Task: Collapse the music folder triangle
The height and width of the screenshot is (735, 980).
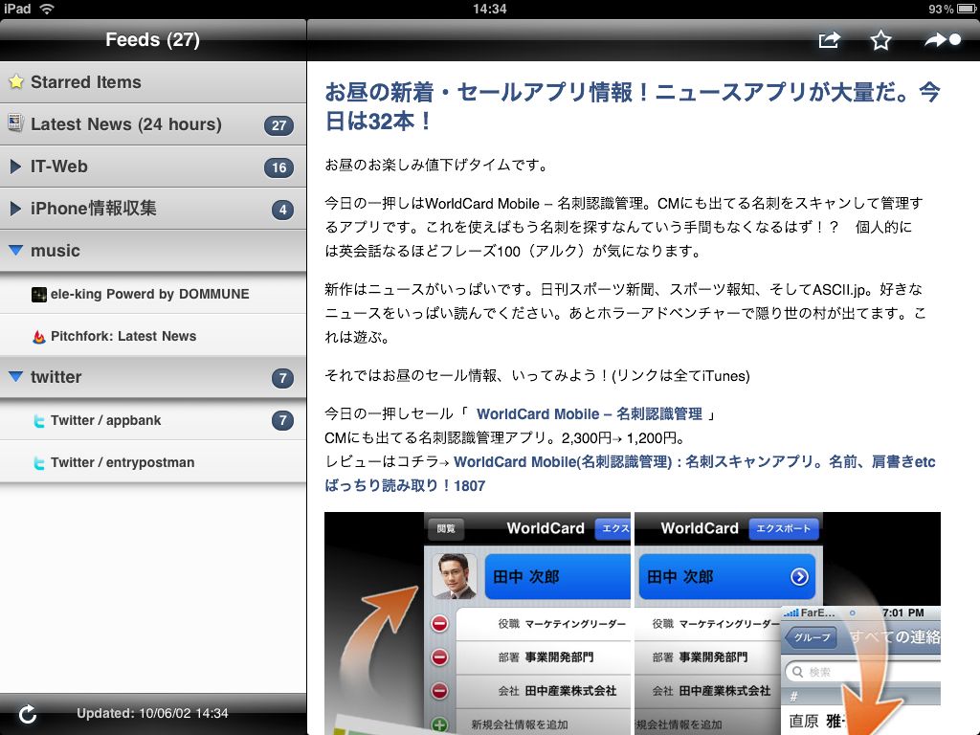Action: [x=15, y=250]
